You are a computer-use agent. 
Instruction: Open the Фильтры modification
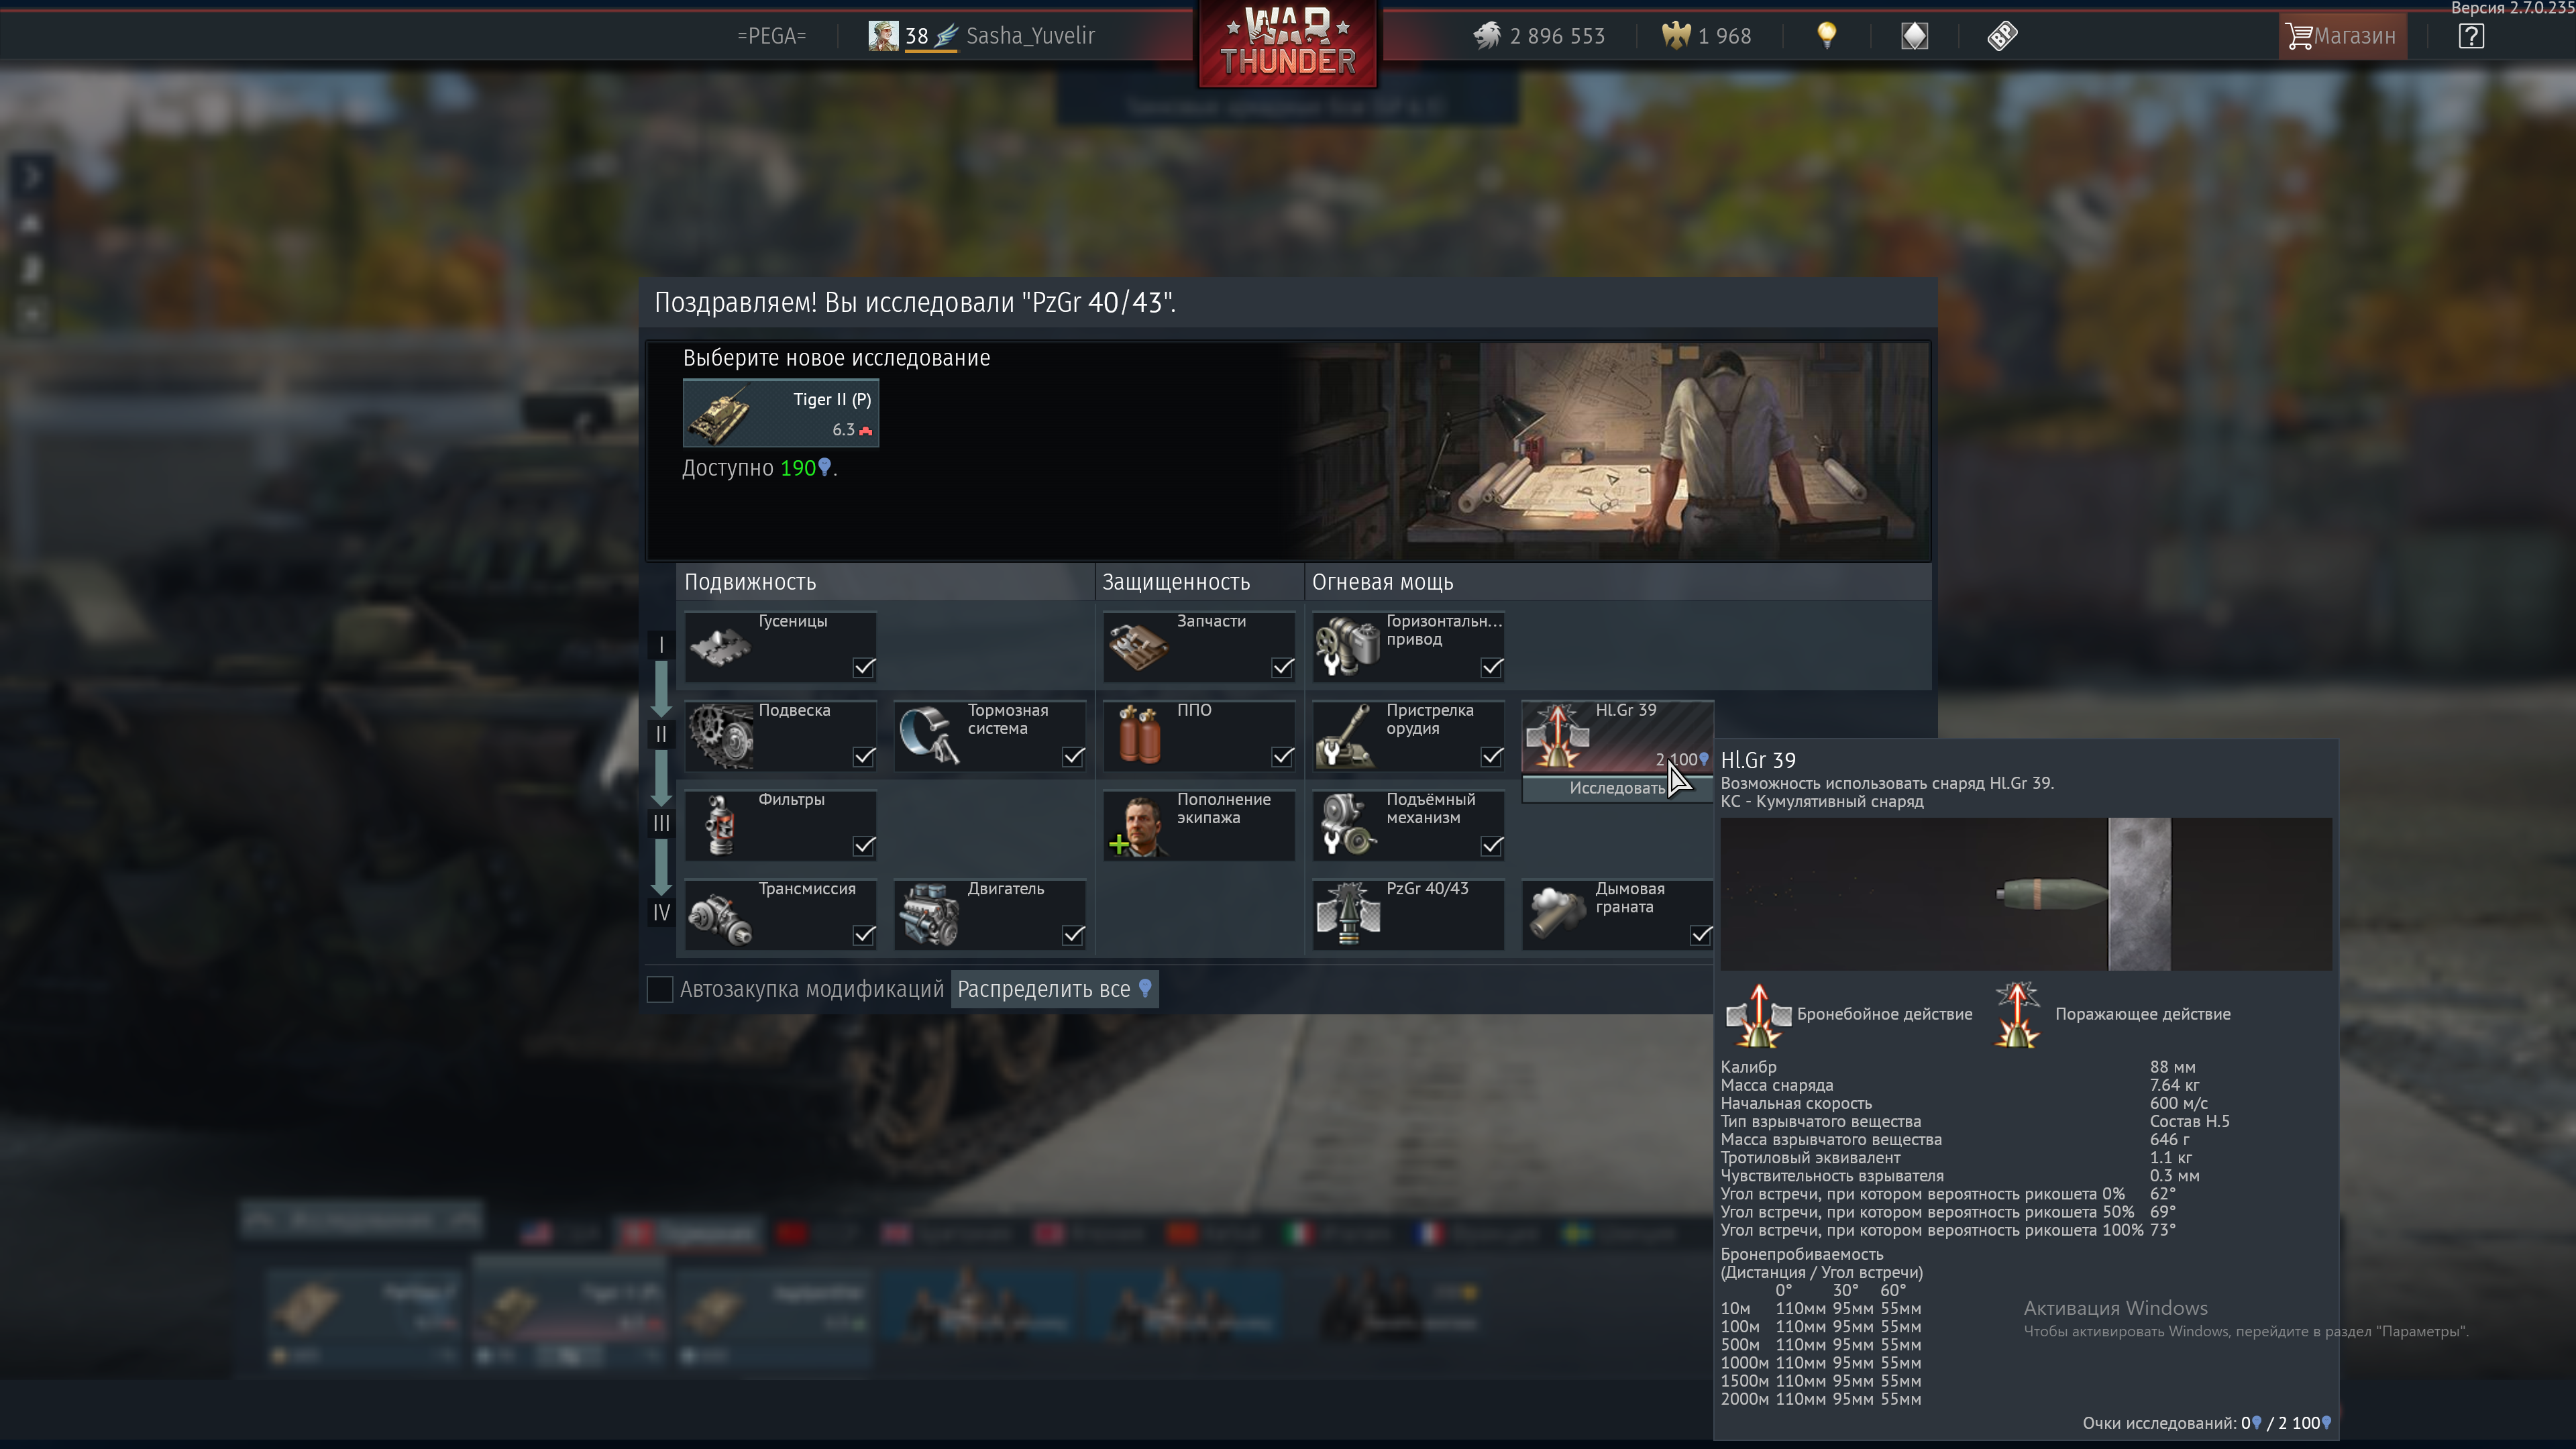(x=780, y=825)
